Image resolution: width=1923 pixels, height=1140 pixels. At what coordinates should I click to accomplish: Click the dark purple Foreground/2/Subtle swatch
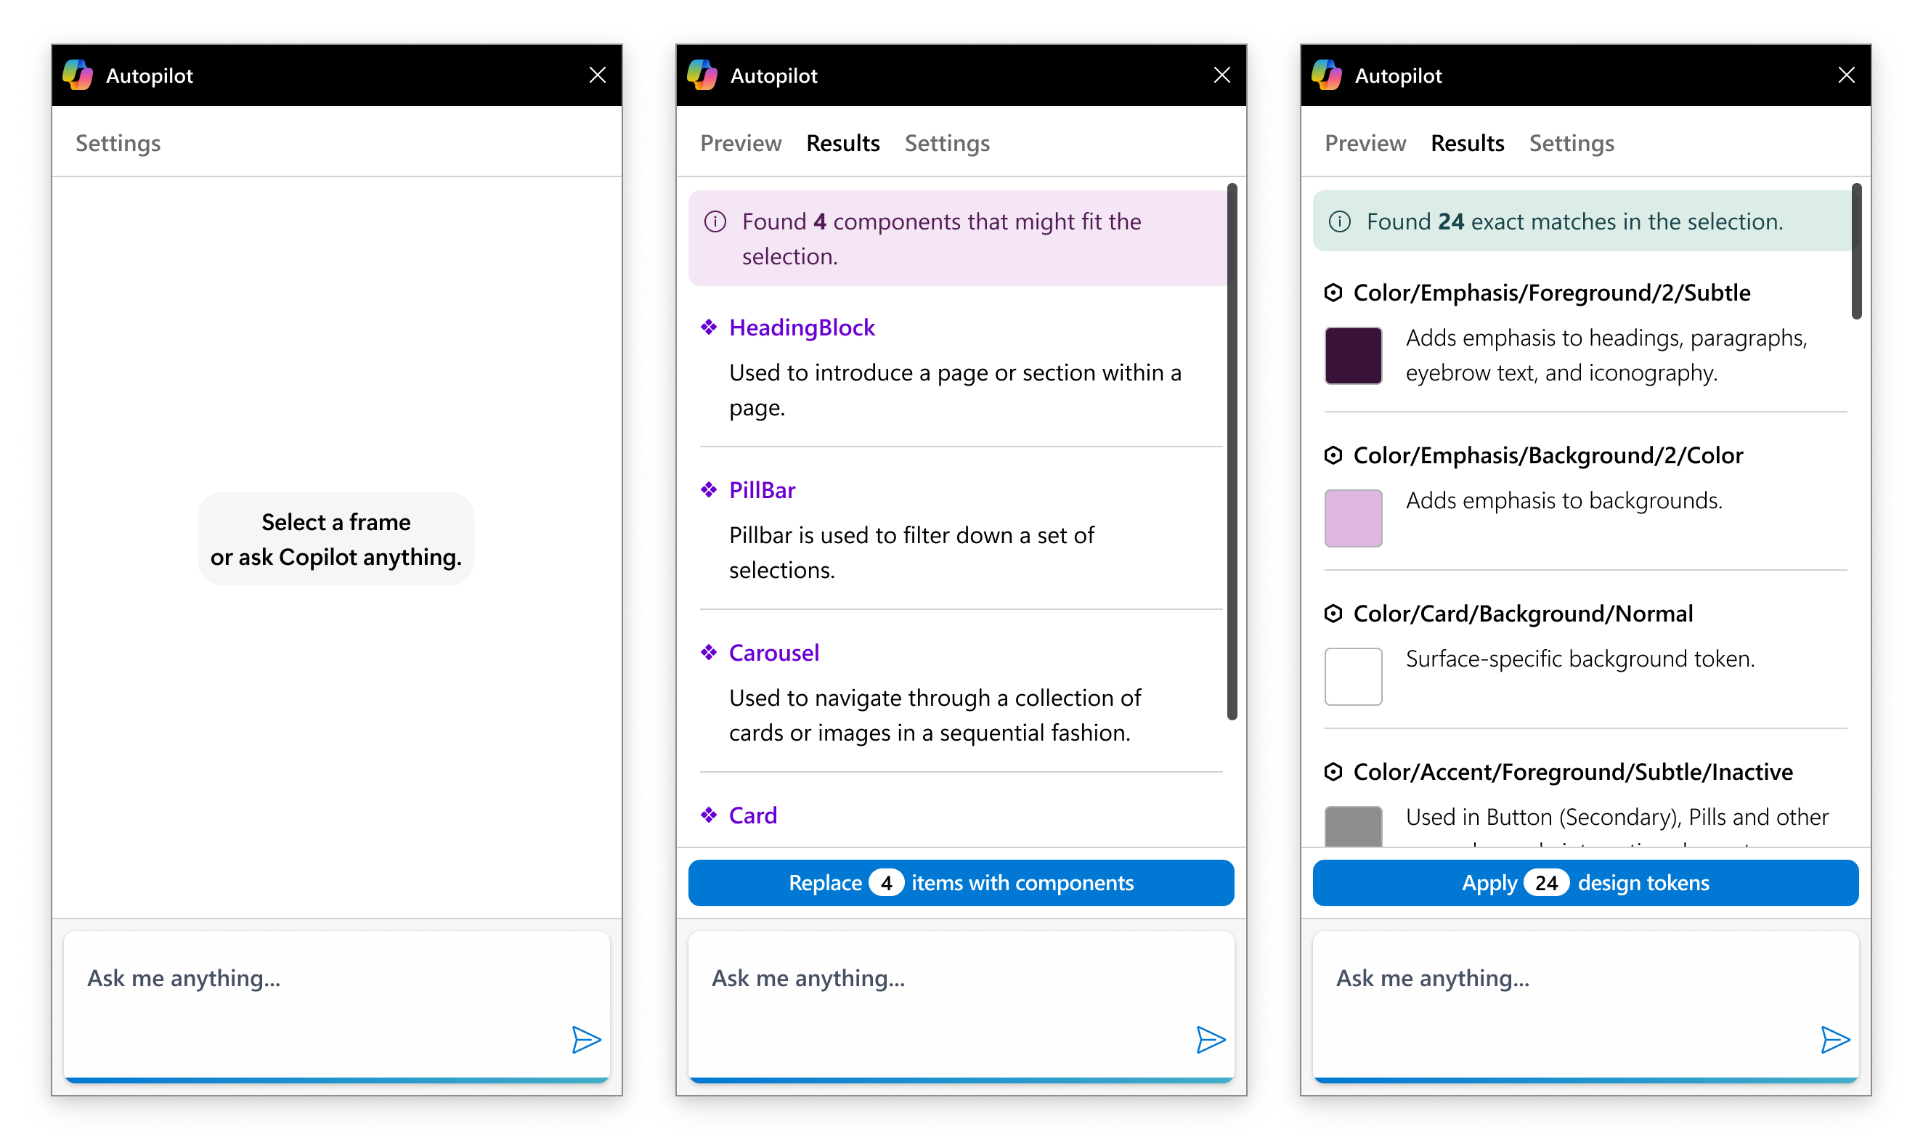pyautogui.click(x=1354, y=356)
